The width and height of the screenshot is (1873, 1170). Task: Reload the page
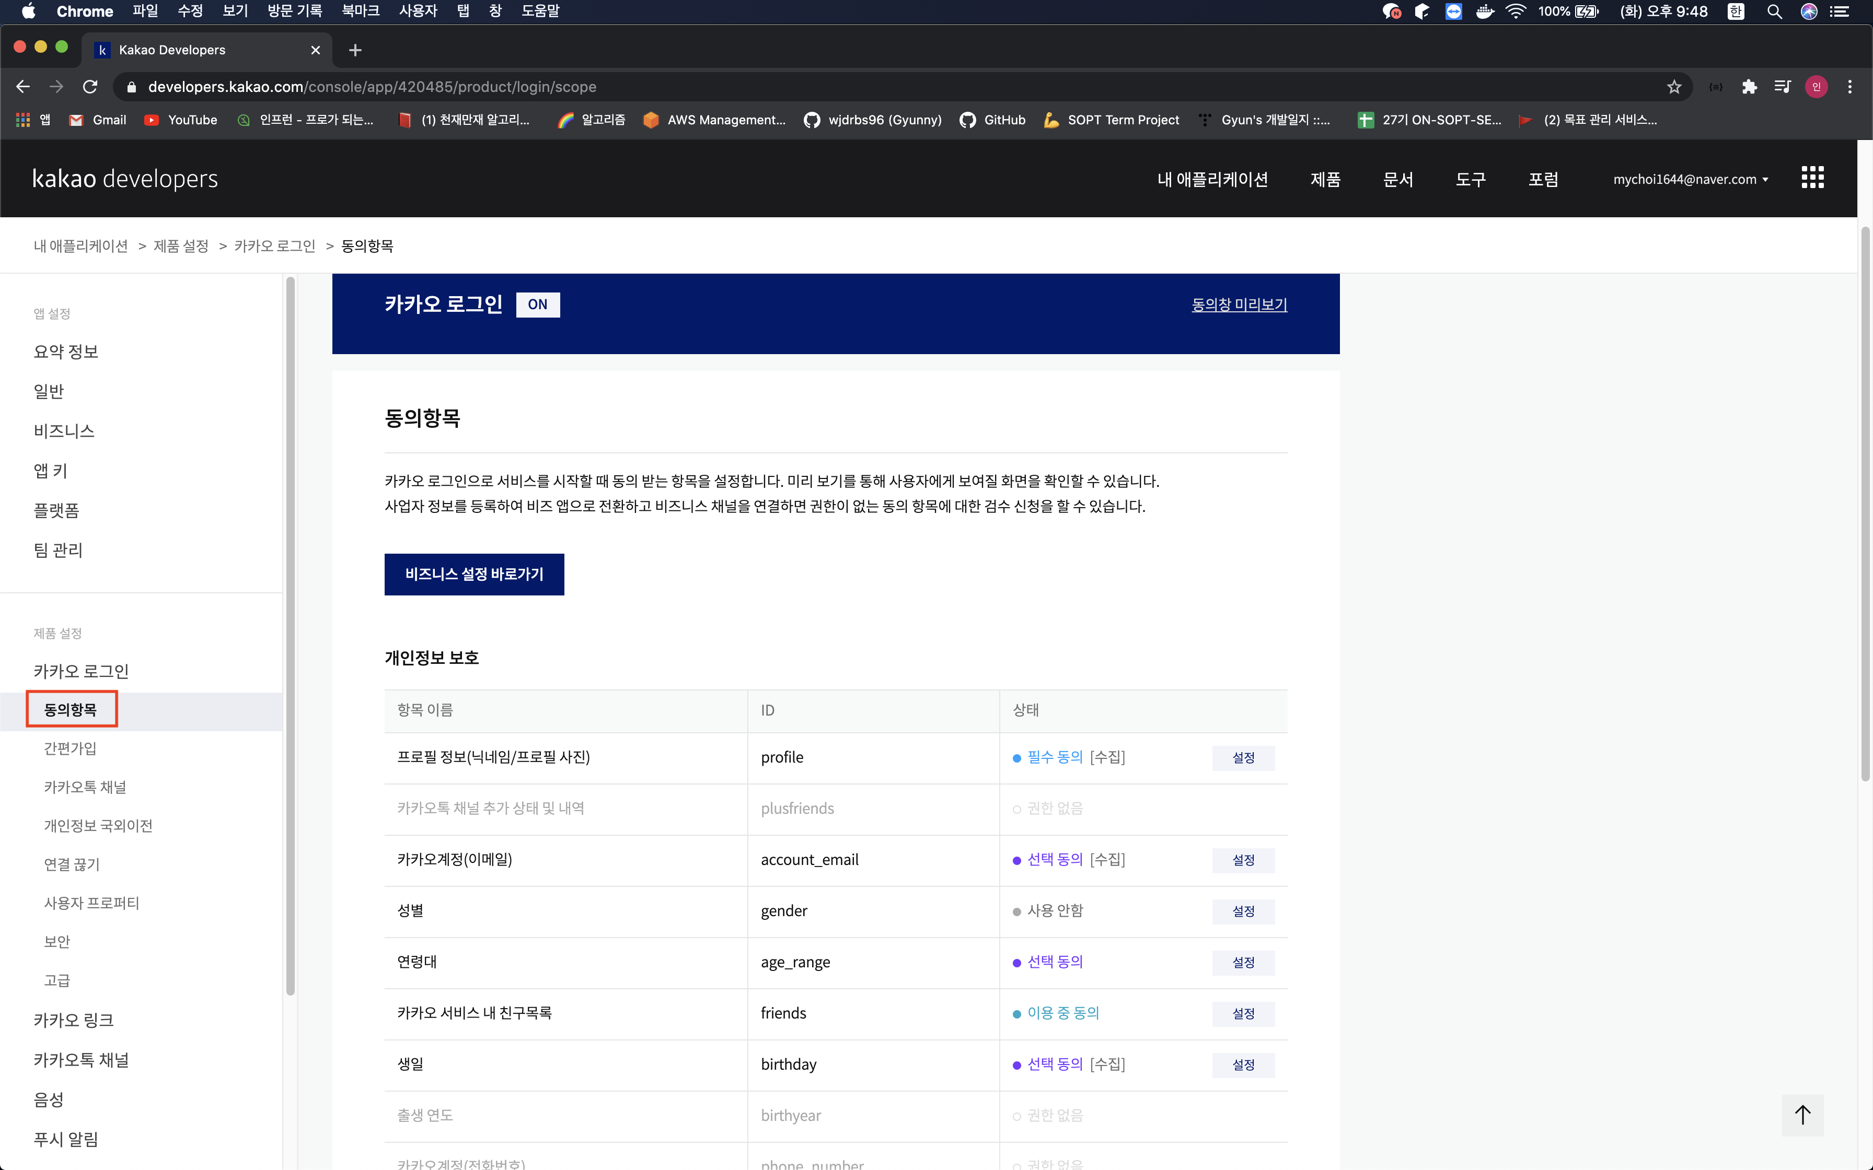click(90, 87)
